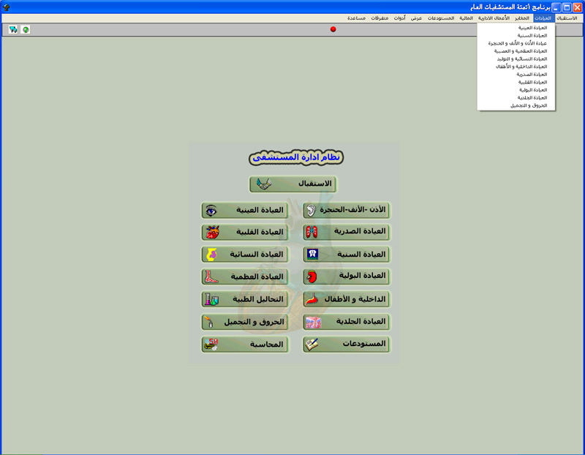Click the kidney icon for العيادة البولية
Image resolution: width=585 pixels, height=455 pixels.
[312, 277]
